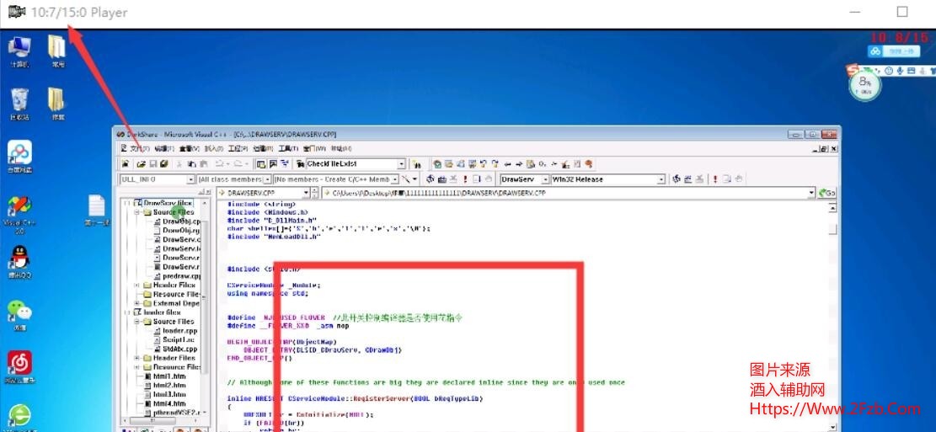Image resolution: width=936 pixels, height=432 pixels.
Task: Open the Computer desktop icon
Action: click(19, 51)
